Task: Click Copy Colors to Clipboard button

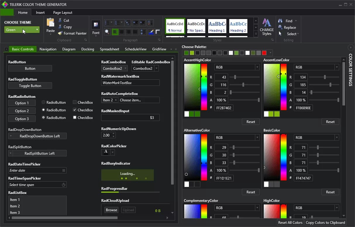Action: pos(325,223)
